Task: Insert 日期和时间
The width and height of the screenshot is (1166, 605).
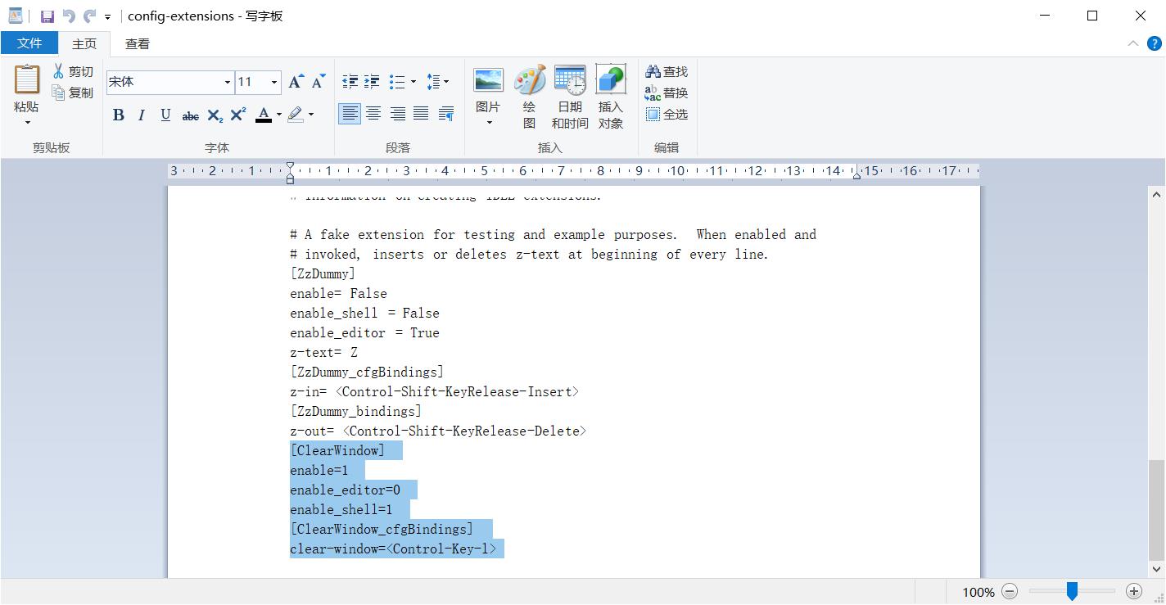Action: pyautogui.click(x=570, y=97)
